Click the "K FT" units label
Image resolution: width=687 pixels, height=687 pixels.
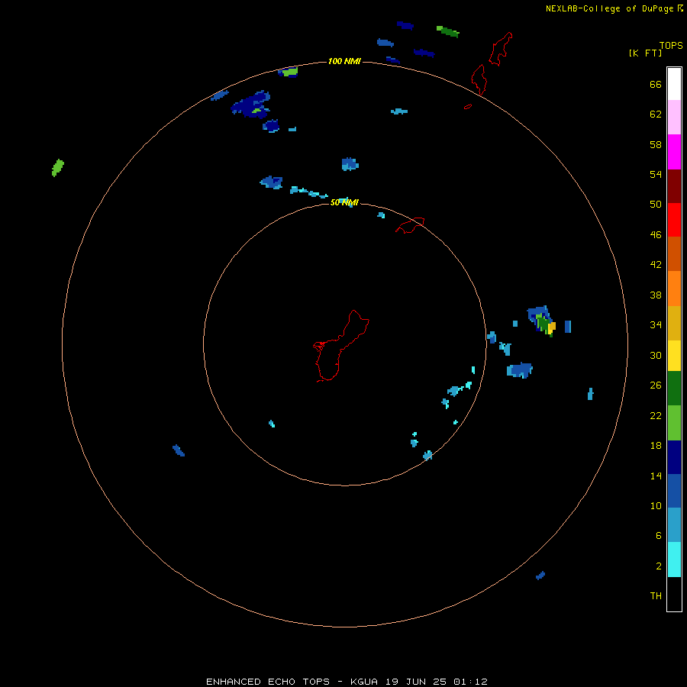(645, 53)
